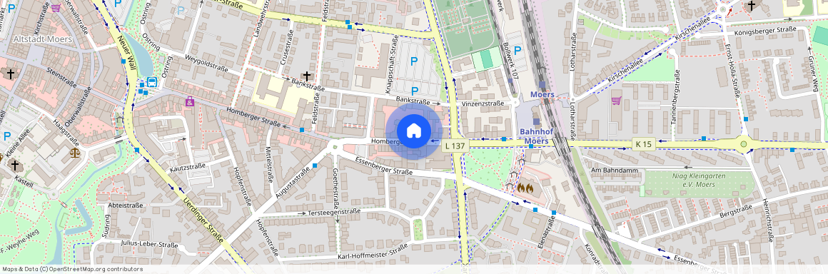Select the Kautzstraße label
Viewport: 828px width, 274px height.
188,168
